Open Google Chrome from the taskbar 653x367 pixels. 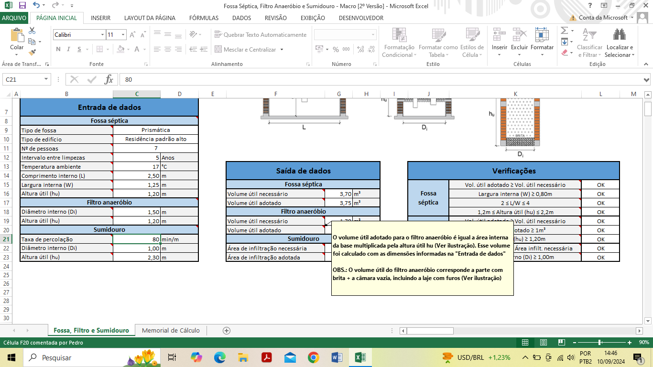tap(313, 357)
